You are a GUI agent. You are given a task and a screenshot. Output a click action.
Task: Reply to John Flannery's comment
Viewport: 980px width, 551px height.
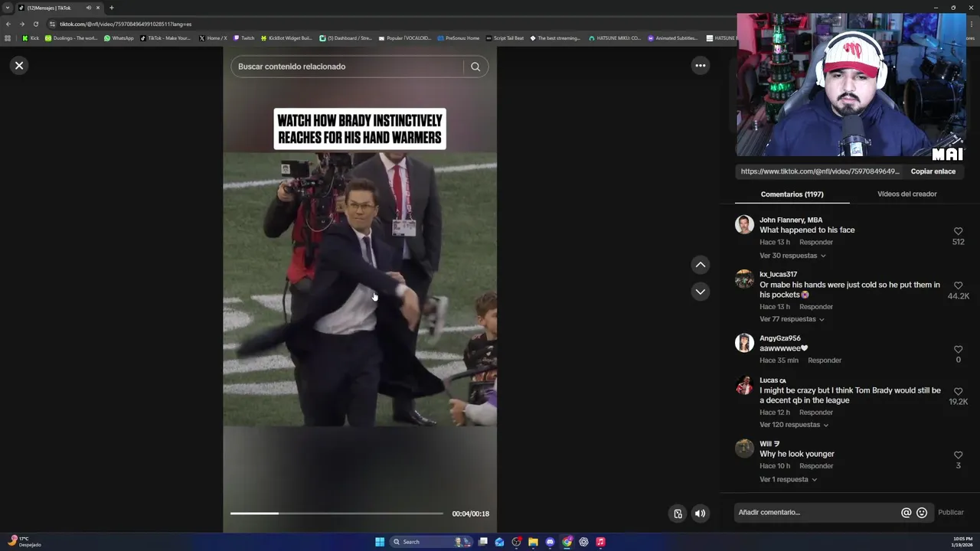[x=816, y=243]
